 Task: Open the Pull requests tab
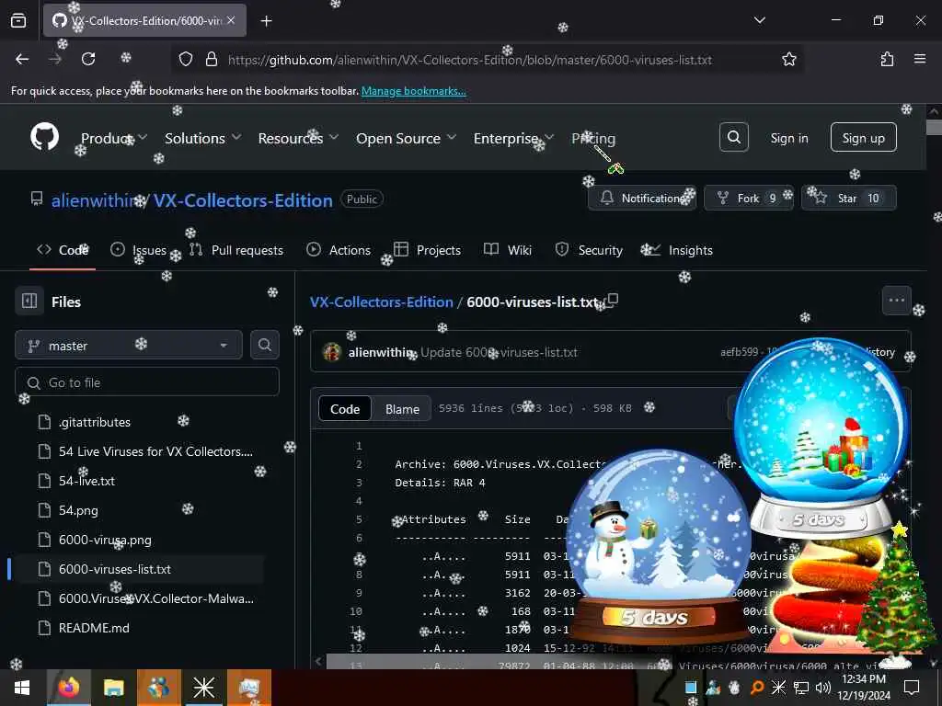[x=236, y=250]
